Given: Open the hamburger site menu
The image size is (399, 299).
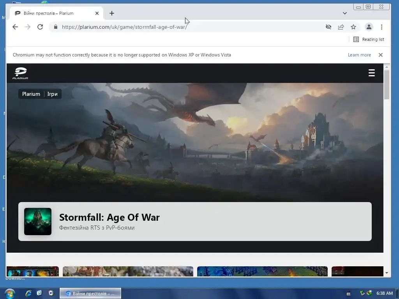Looking at the screenshot, I should point(372,73).
